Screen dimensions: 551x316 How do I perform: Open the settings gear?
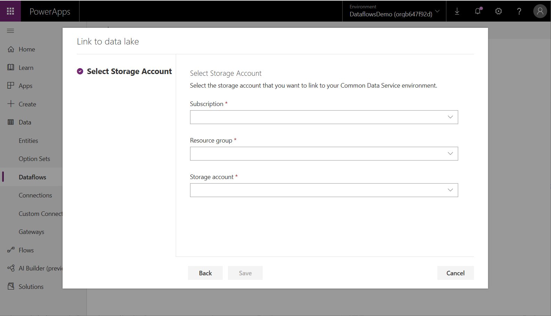point(499,11)
